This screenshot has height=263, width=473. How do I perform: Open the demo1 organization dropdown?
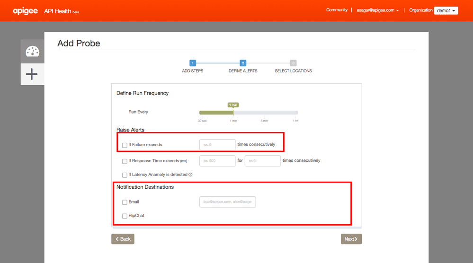click(x=446, y=10)
